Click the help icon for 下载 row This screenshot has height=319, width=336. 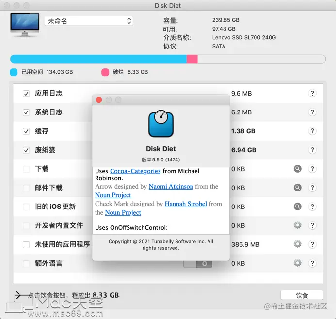(x=312, y=169)
